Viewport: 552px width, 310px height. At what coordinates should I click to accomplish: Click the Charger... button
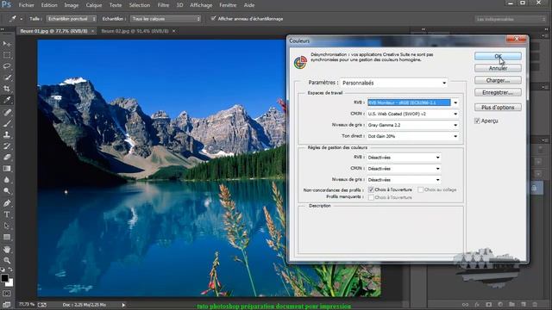coord(498,80)
